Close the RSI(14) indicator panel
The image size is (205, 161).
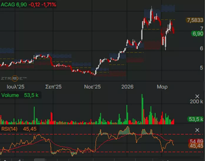coord(197,130)
